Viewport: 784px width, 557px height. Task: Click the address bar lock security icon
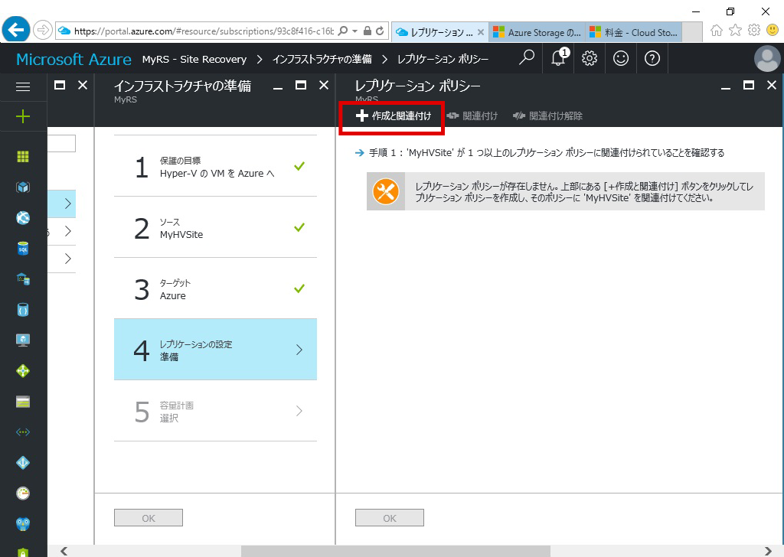367,31
